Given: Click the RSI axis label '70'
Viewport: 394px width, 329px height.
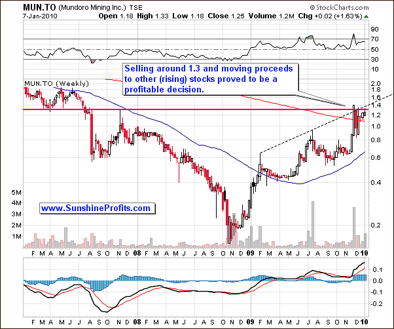Looking at the screenshot, I should pyautogui.click(x=374, y=39).
